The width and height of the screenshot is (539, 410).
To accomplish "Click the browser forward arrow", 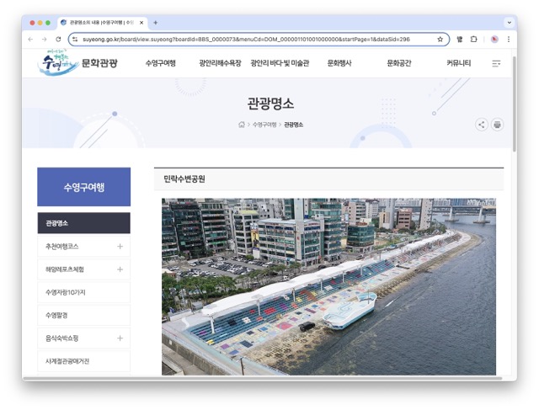I will 45,40.
